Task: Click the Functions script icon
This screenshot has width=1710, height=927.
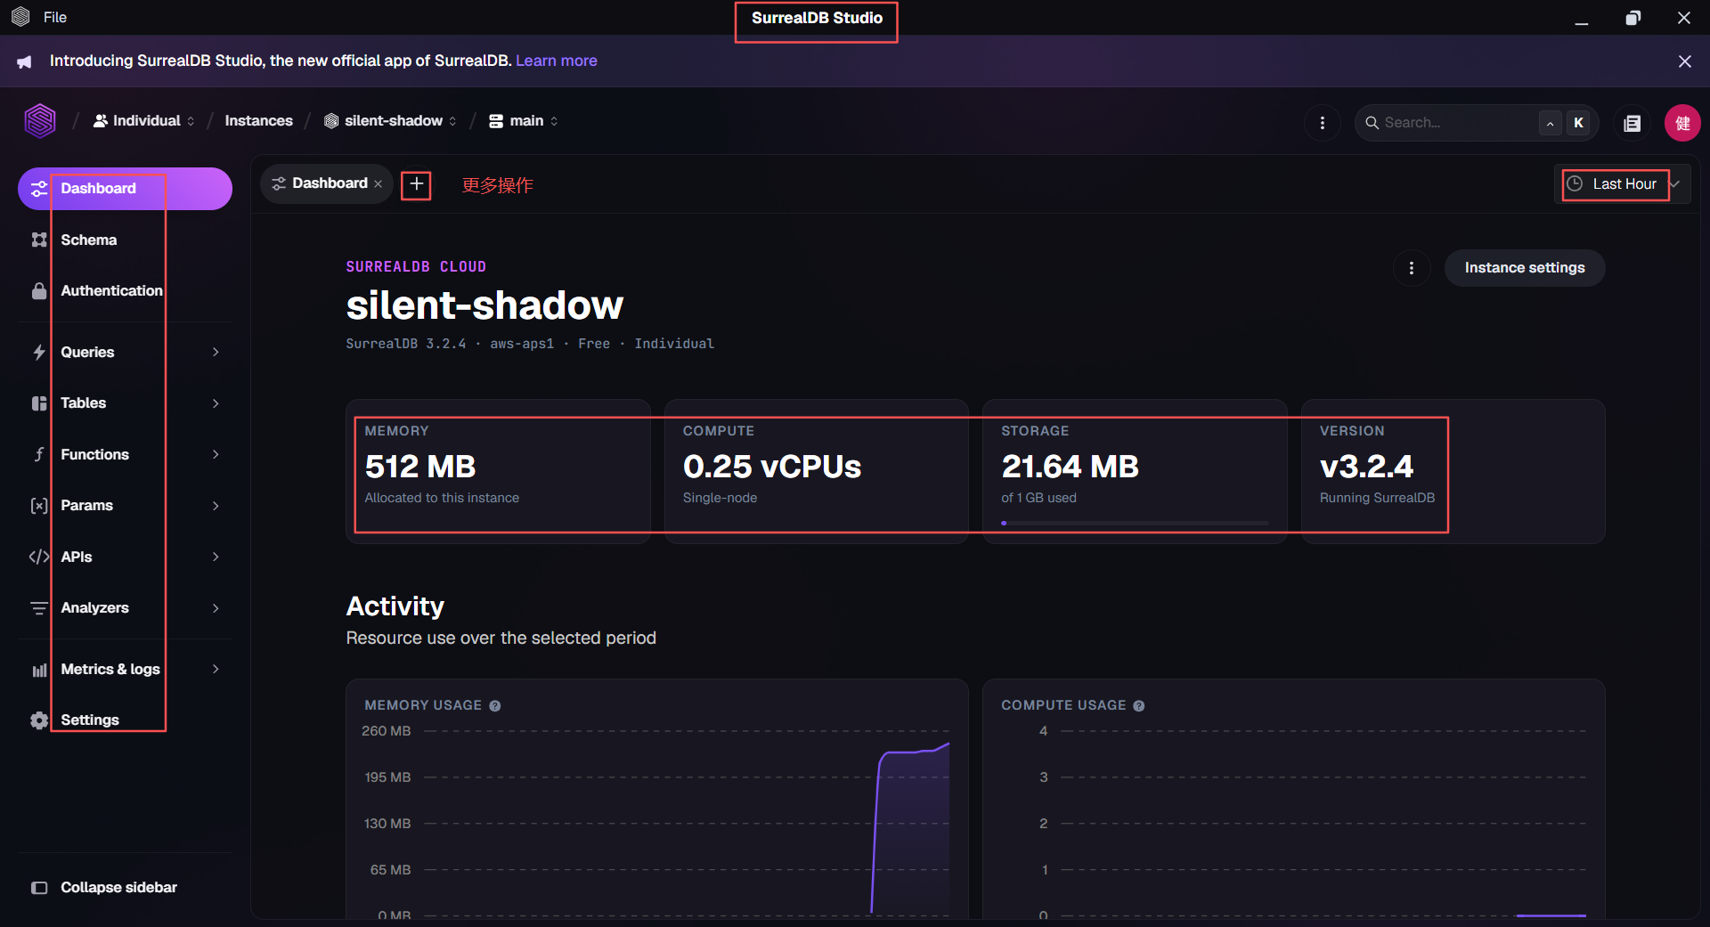Action: pos(39,454)
